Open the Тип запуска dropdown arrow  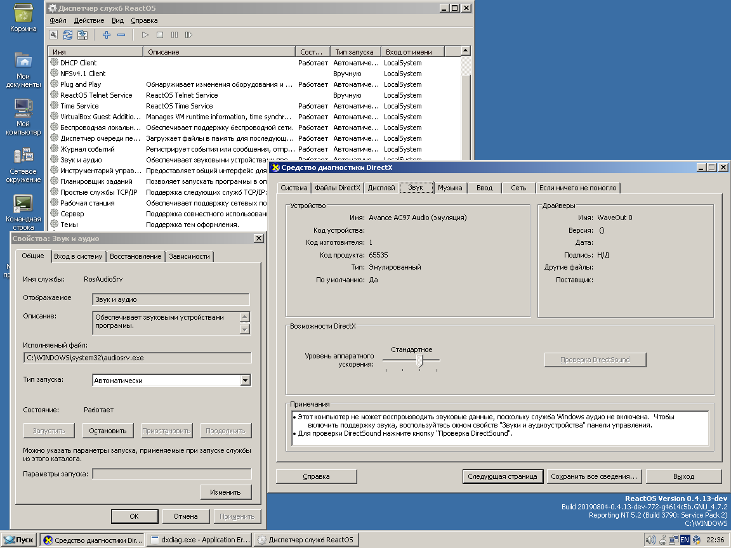point(245,381)
